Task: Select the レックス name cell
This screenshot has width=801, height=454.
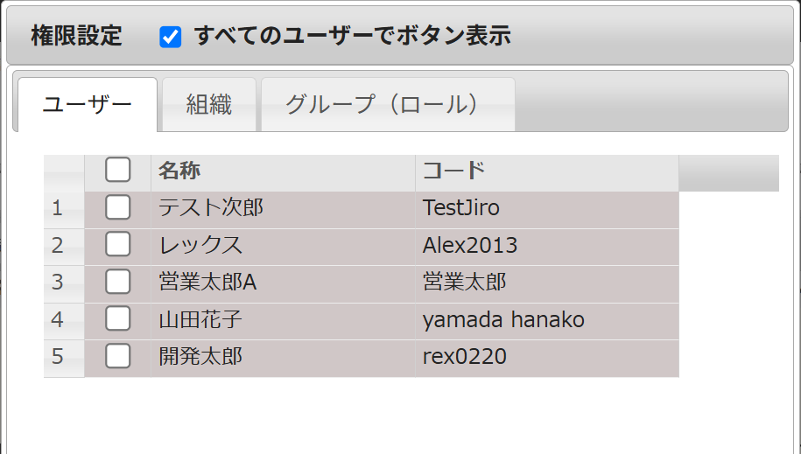Action: pyautogui.click(x=283, y=248)
